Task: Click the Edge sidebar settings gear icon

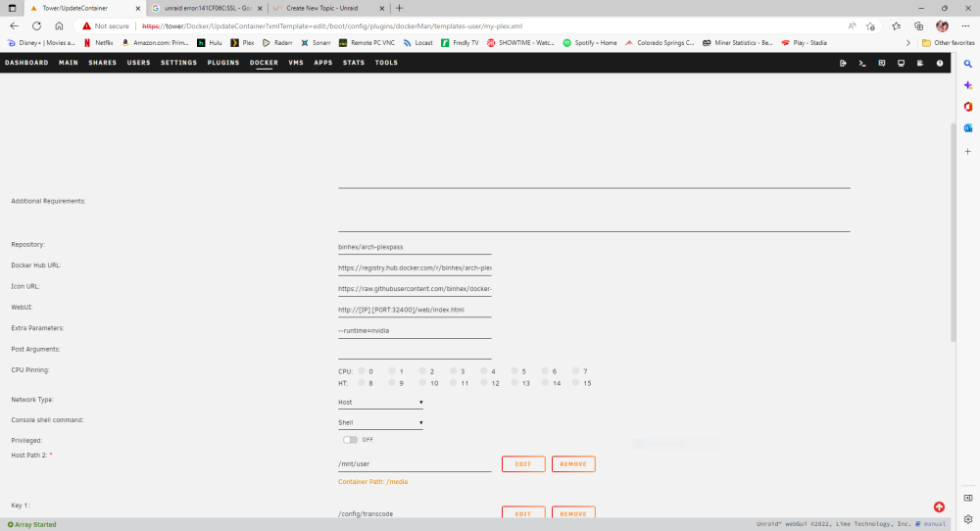Action: pyautogui.click(x=967, y=519)
